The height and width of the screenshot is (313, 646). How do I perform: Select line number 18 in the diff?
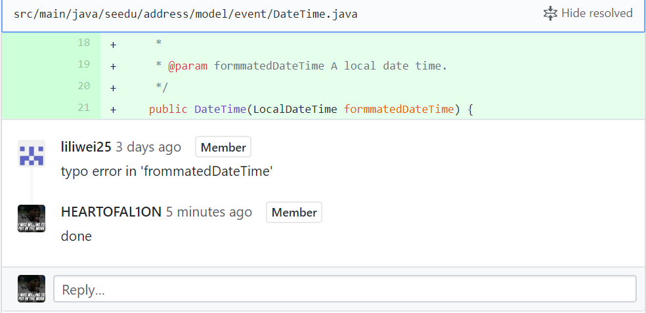83,43
